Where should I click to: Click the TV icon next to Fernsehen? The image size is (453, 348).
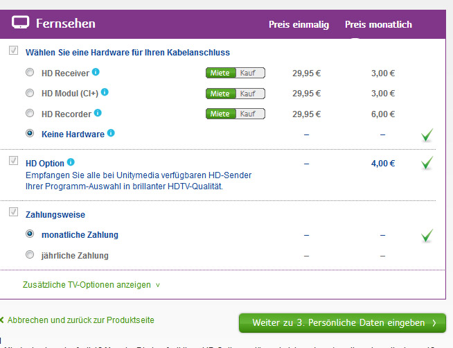point(21,24)
